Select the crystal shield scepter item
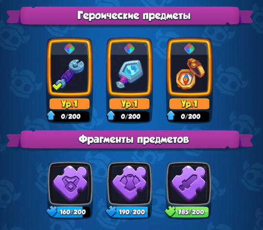Viewport: 263px width, 230px height. pyautogui.click(x=129, y=67)
